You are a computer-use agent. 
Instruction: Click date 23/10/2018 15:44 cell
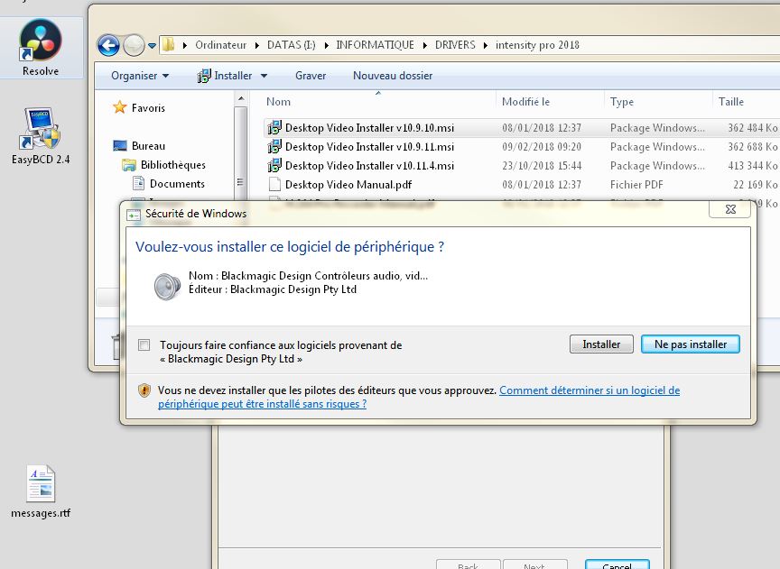(542, 166)
